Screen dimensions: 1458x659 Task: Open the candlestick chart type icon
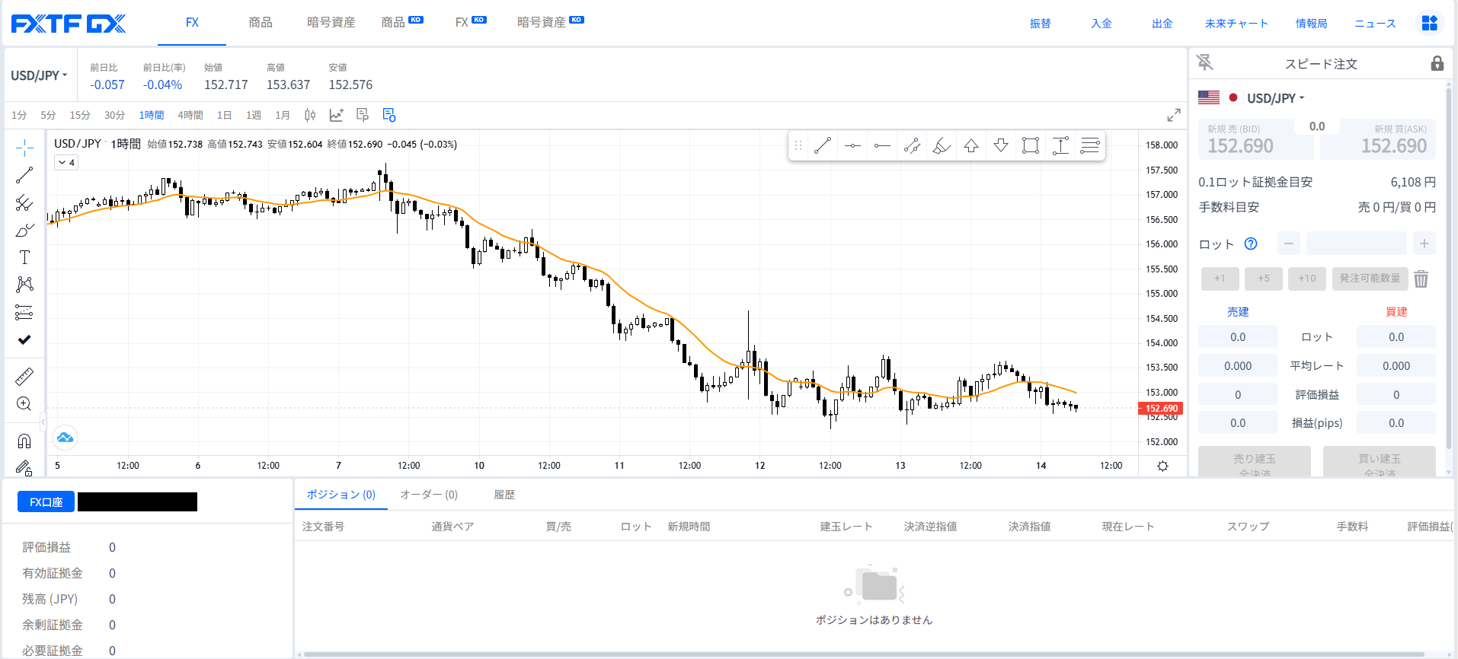(310, 115)
